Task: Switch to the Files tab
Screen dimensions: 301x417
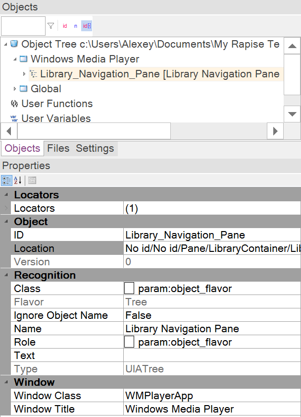Action: tap(58, 148)
